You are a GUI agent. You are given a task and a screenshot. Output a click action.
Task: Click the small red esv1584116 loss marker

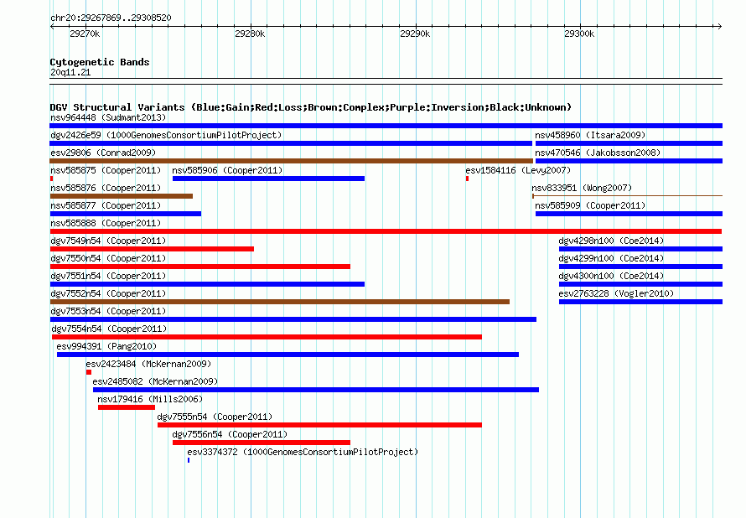467,179
